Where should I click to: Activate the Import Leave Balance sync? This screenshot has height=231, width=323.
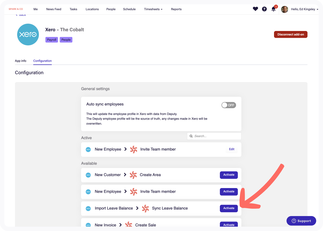pos(229,208)
